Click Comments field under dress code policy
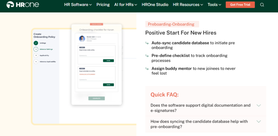278x136 pixels. tap(96, 56)
